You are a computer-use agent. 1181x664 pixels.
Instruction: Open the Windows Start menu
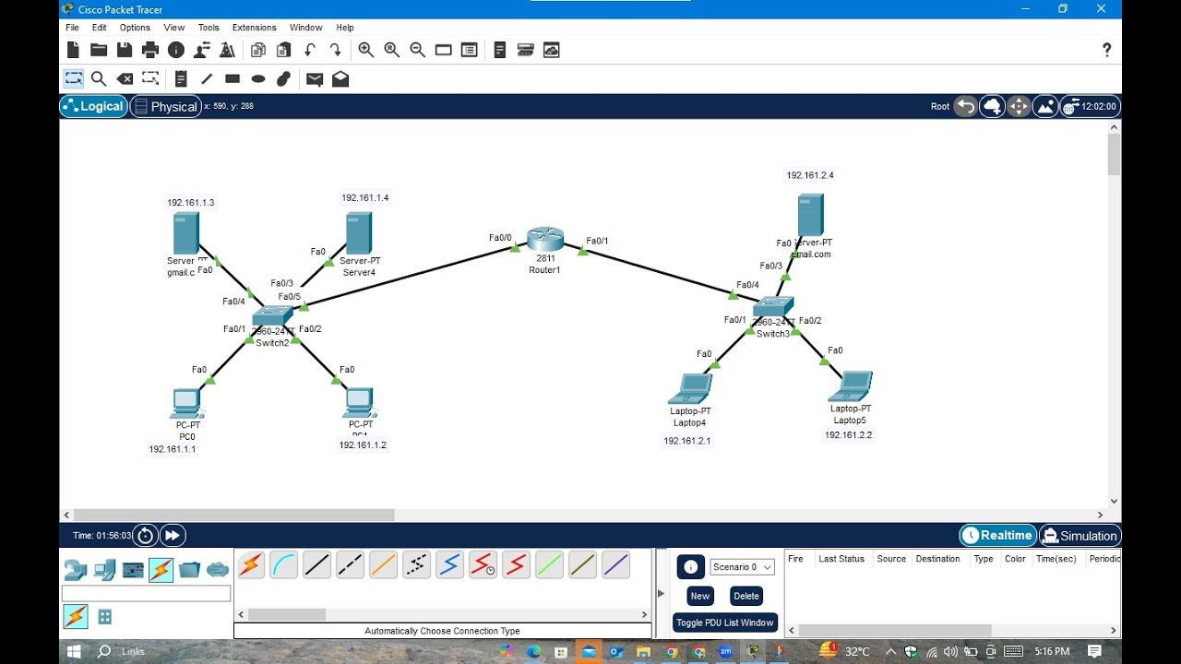tap(73, 651)
